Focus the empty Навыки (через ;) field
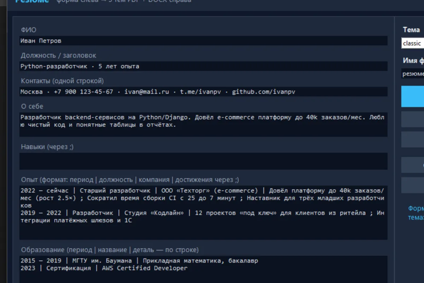Viewport: 424px width, 283px height. tap(204, 161)
